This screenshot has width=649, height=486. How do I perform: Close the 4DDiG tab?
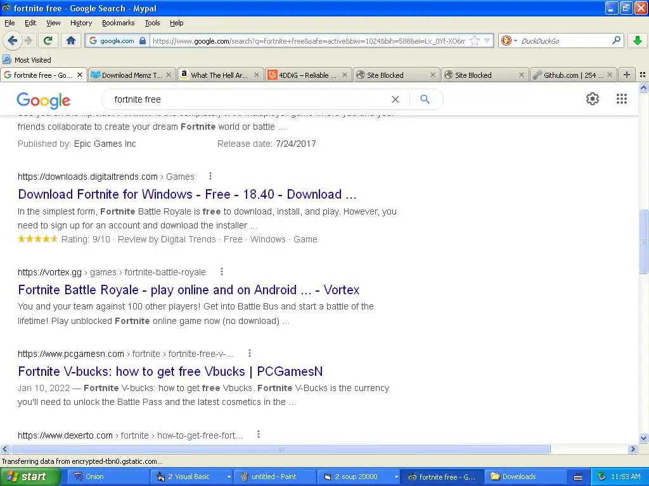(344, 75)
